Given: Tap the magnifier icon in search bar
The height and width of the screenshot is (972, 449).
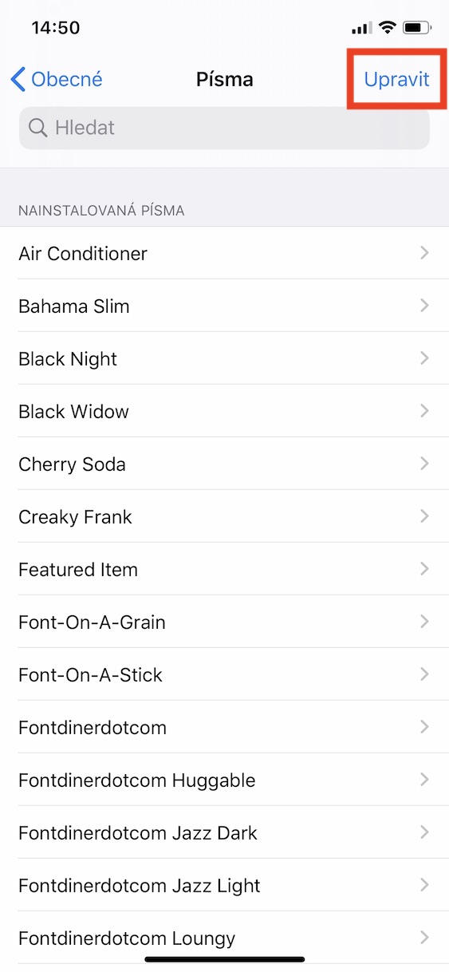Looking at the screenshot, I should (x=37, y=128).
